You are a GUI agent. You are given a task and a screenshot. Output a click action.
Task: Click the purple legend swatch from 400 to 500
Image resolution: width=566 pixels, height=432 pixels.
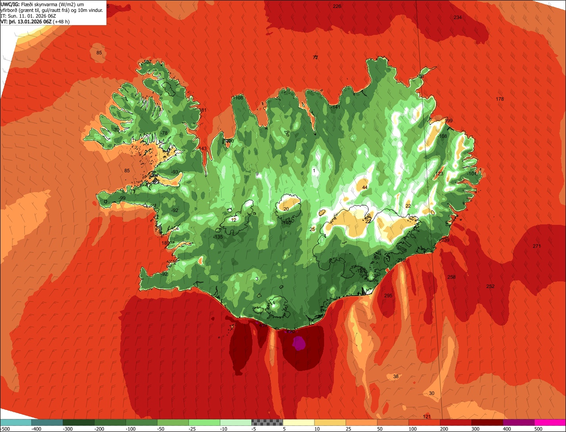[x=519, y=422]
